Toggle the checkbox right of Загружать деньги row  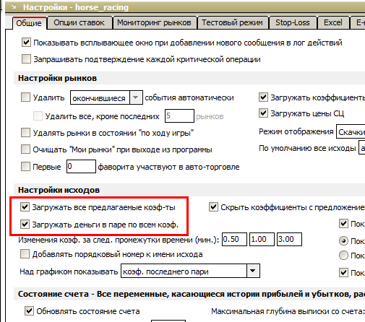coord(343,224)
